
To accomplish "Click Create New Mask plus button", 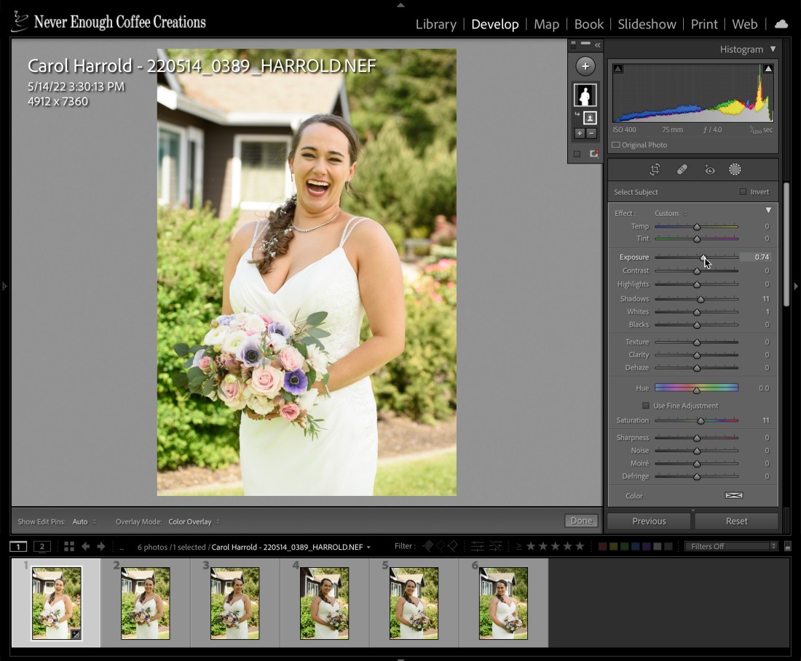I will coord(585,66).
